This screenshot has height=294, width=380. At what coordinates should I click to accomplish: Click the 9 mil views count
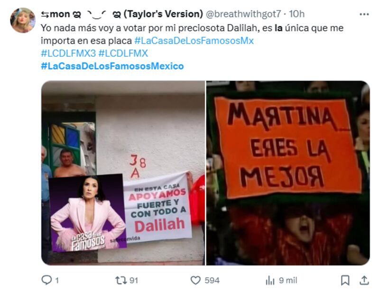(288, 280)
